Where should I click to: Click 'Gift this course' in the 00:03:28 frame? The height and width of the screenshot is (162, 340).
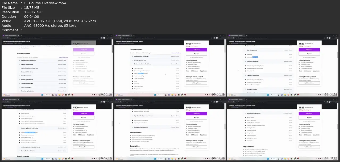point(308,135)
